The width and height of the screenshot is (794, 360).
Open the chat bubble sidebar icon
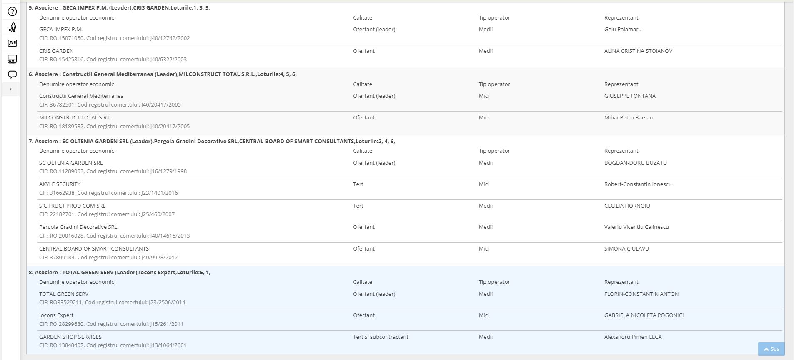tap(12, 75)
